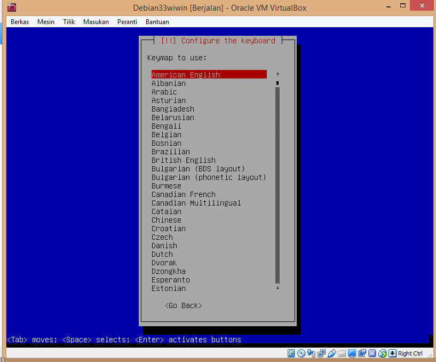The image size is (436, 362).
Task: Select Esperanto keymap
Action: coord(209,280)
